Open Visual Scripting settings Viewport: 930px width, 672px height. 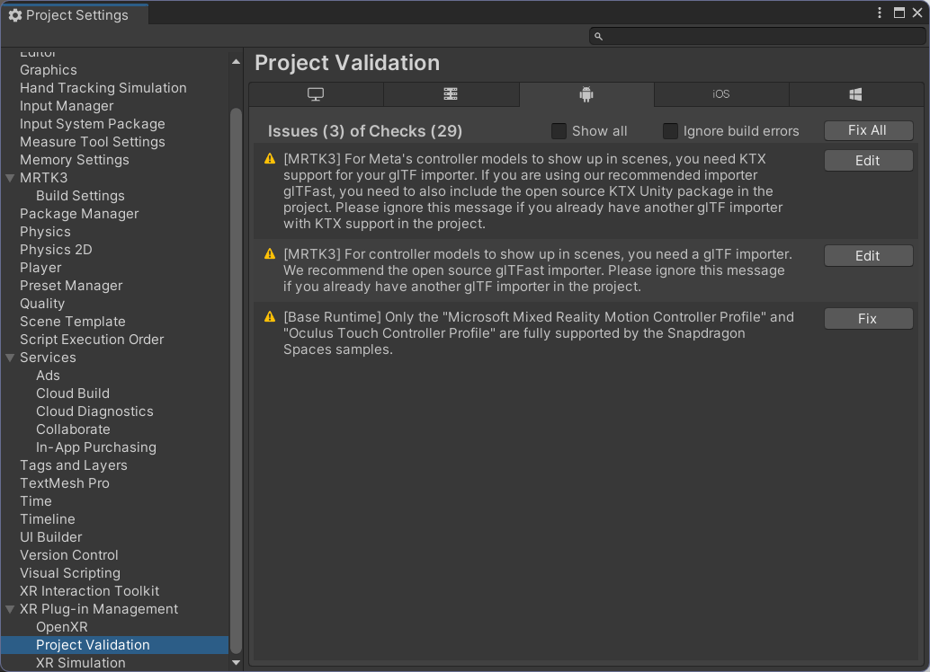[70, 573]
